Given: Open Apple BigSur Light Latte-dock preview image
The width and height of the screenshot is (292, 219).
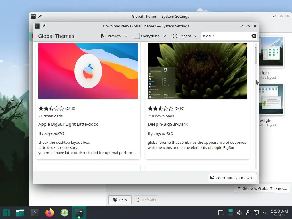Looking at the screenshot, I should click(88, 71).
